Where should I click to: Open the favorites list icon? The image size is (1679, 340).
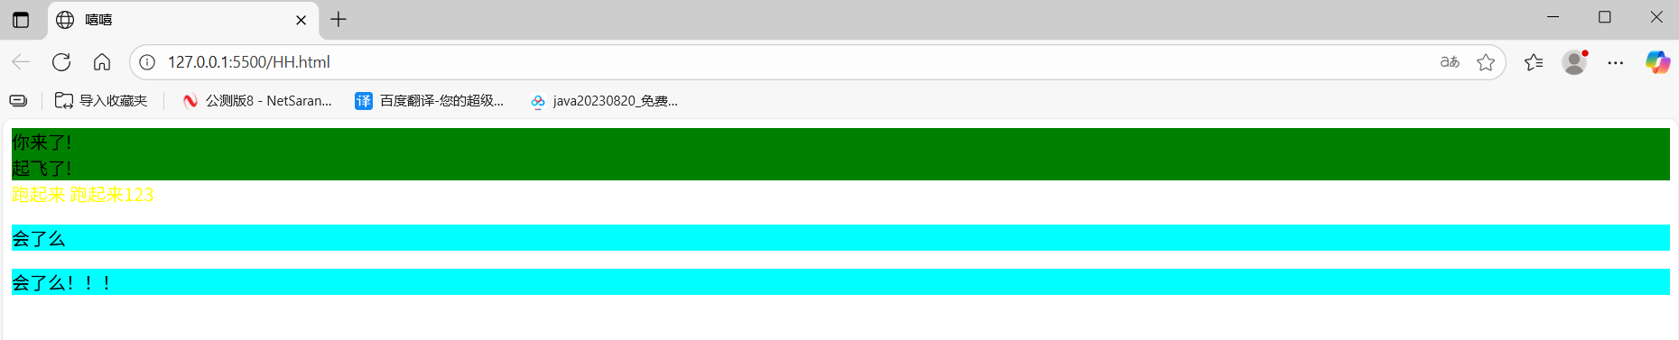(1534, 62)
